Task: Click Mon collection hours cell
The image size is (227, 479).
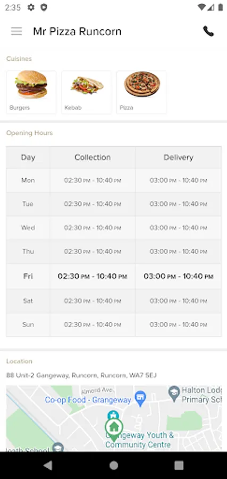Action: [x=93, y=180]
